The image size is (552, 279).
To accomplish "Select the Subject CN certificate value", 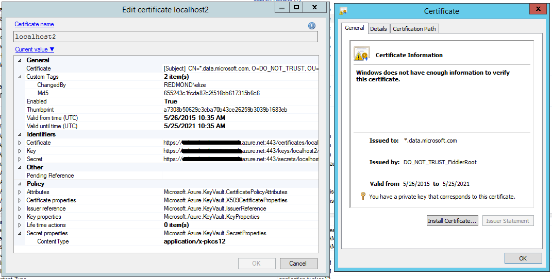I will click(x=241, y=68).
